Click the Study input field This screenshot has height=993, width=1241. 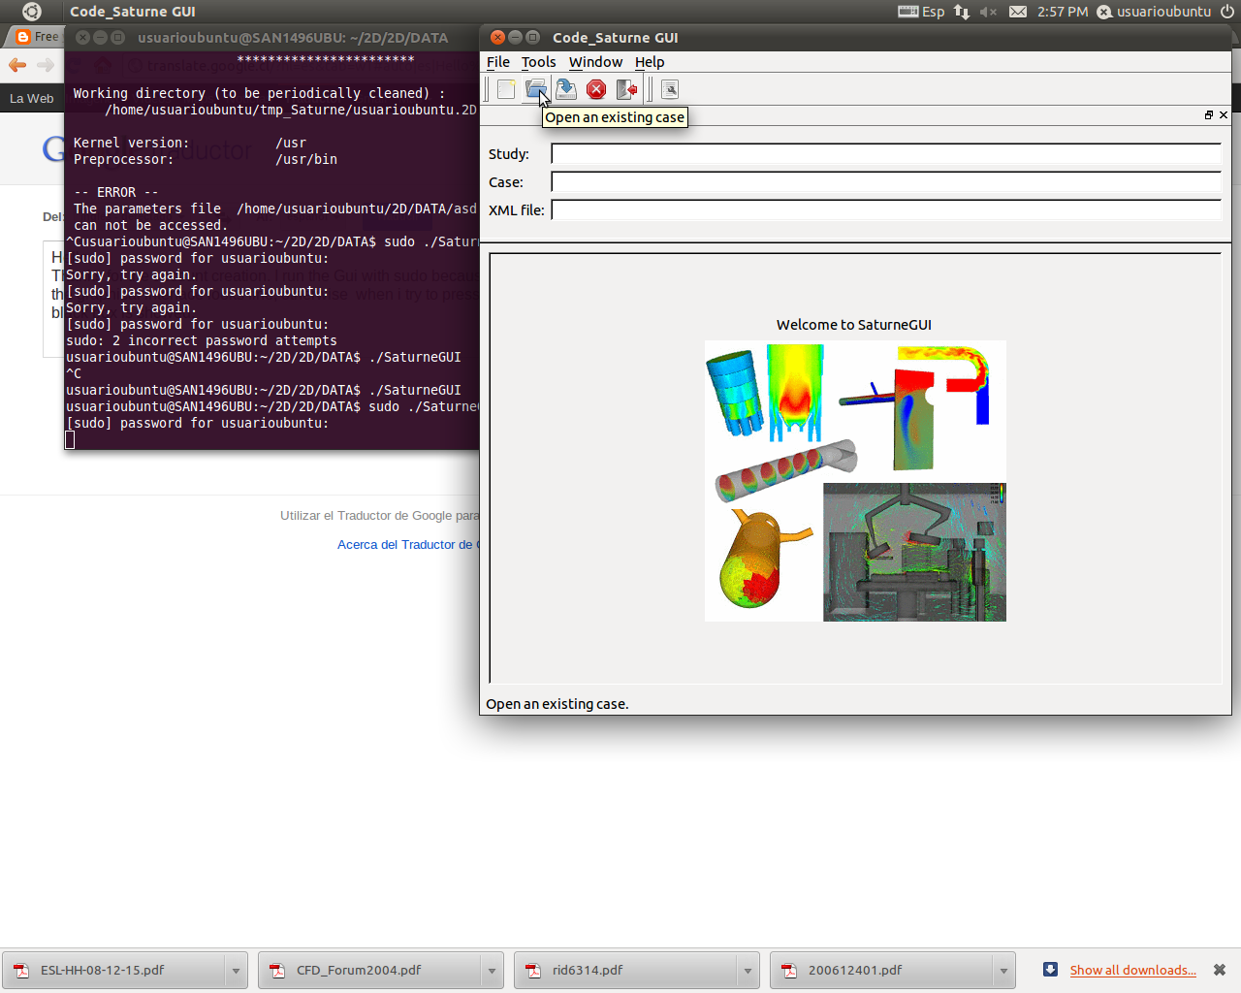click(x=885, y=154)
